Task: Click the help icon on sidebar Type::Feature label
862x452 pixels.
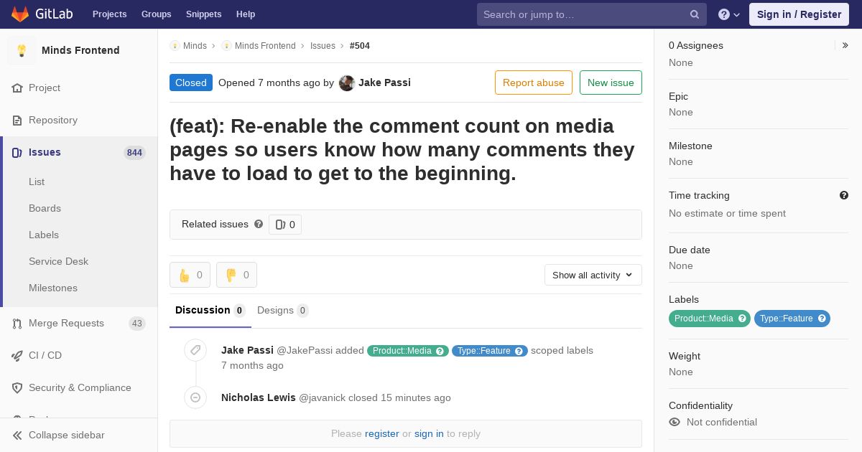Action: click(x=822, y=319)
